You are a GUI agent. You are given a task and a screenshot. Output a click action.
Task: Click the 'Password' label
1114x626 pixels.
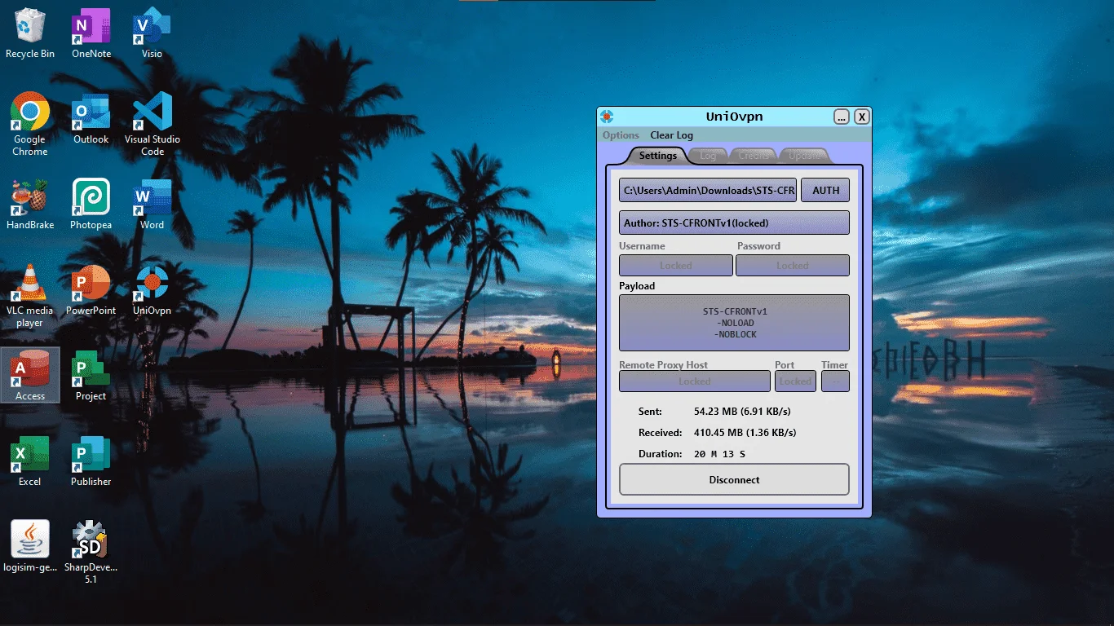click(x=758, y=245)
